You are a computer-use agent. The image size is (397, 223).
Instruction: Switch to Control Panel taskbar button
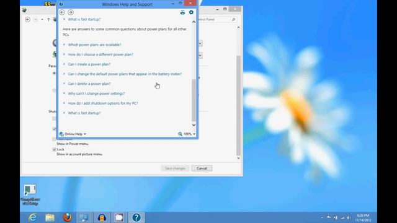coord(84,217)
